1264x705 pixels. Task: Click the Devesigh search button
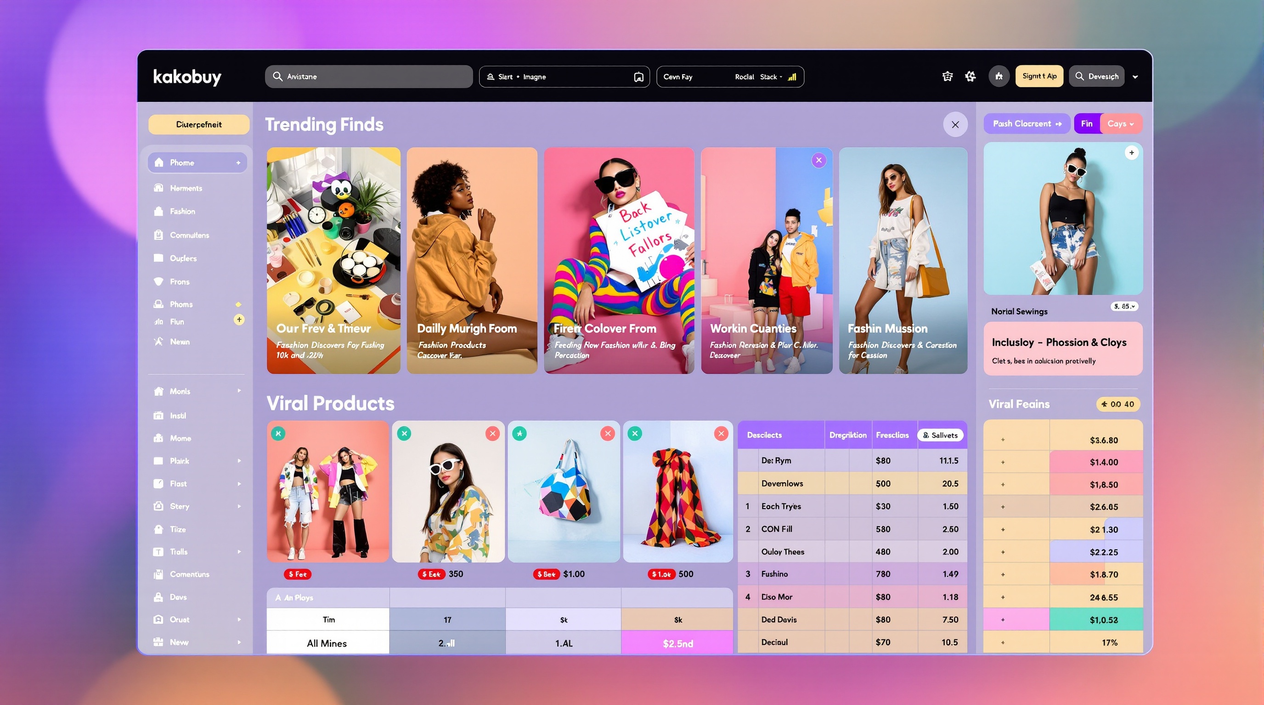tap(1096, 76)
